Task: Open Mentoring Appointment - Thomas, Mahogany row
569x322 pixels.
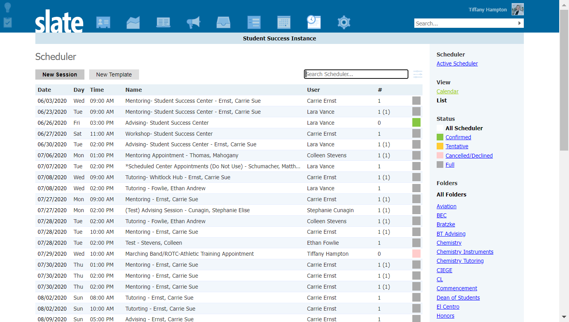Action: pyautogui.click(x=229, y=155)
